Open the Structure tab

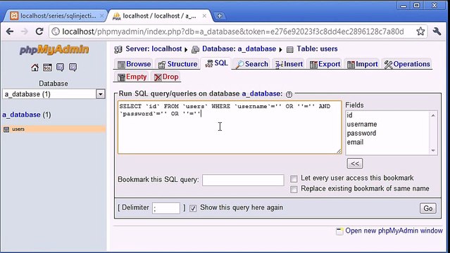tap(177, 64)
